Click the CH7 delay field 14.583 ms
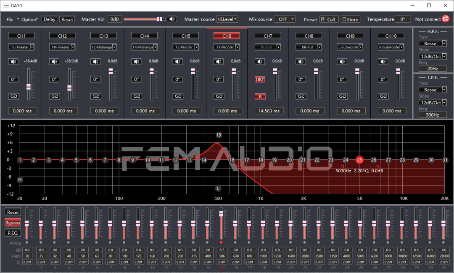The height and width of the screenshot is (273, 454). tap(269, 111)
